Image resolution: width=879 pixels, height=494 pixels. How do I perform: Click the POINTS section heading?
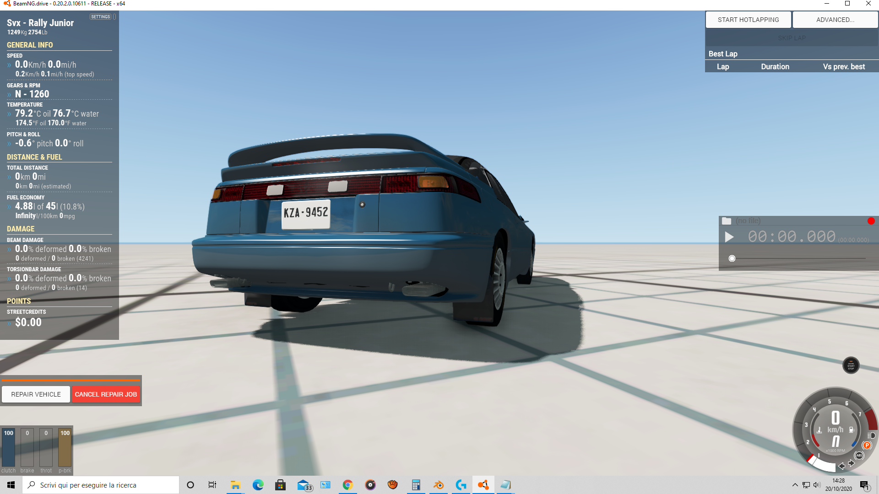tap(19, 301)
